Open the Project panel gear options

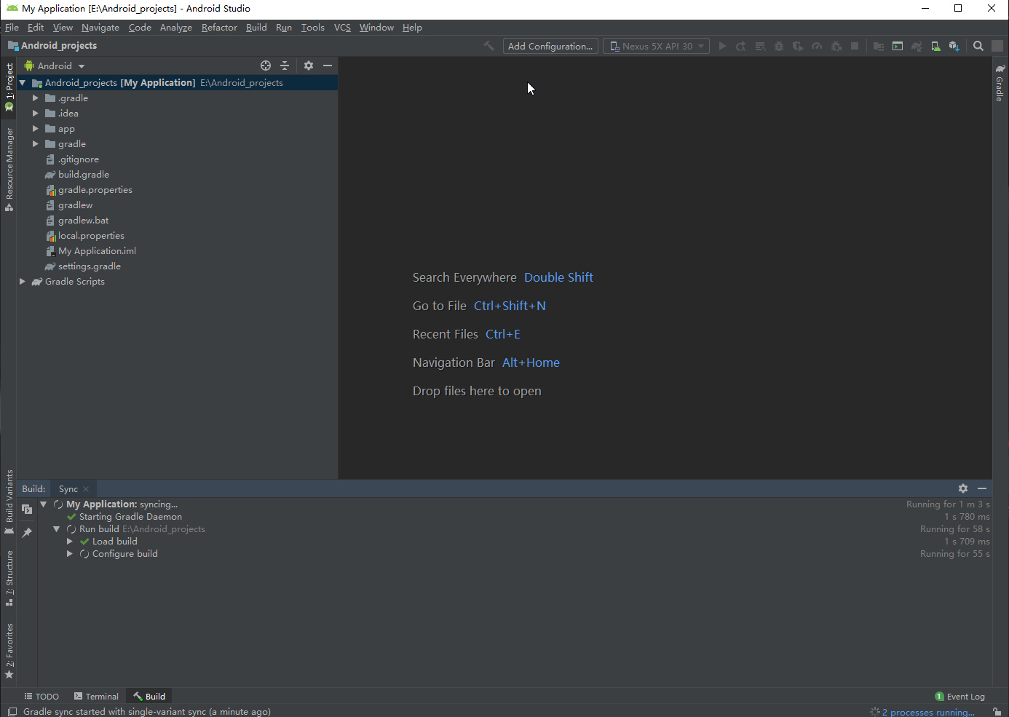pyautogui.click(x=309, y=66)
